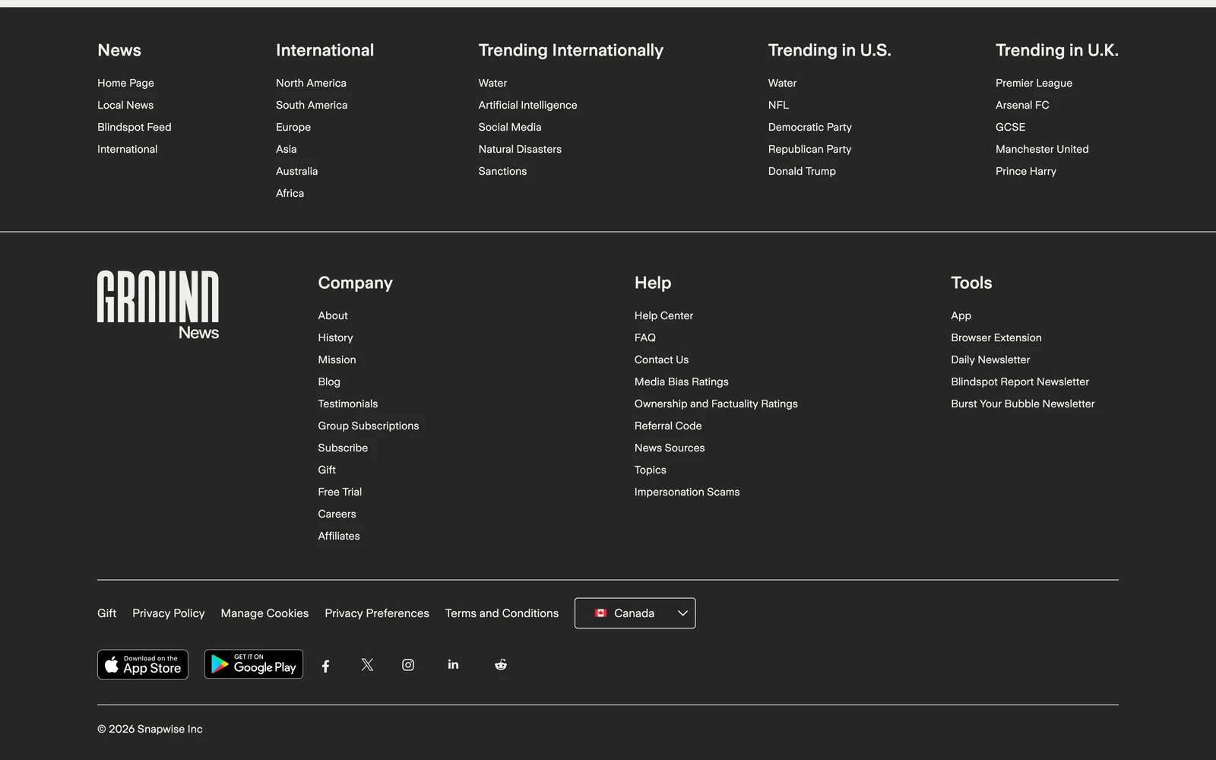Screen dimensions: 1216x760
Task: Open Democratic Party topic
Action: (x=809, y=127)
